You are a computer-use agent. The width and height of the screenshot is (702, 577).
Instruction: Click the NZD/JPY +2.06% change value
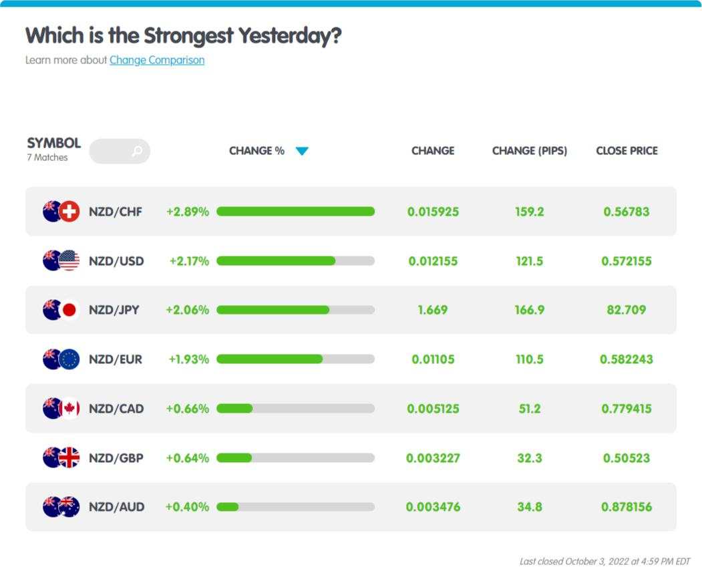tap(187, 310)
